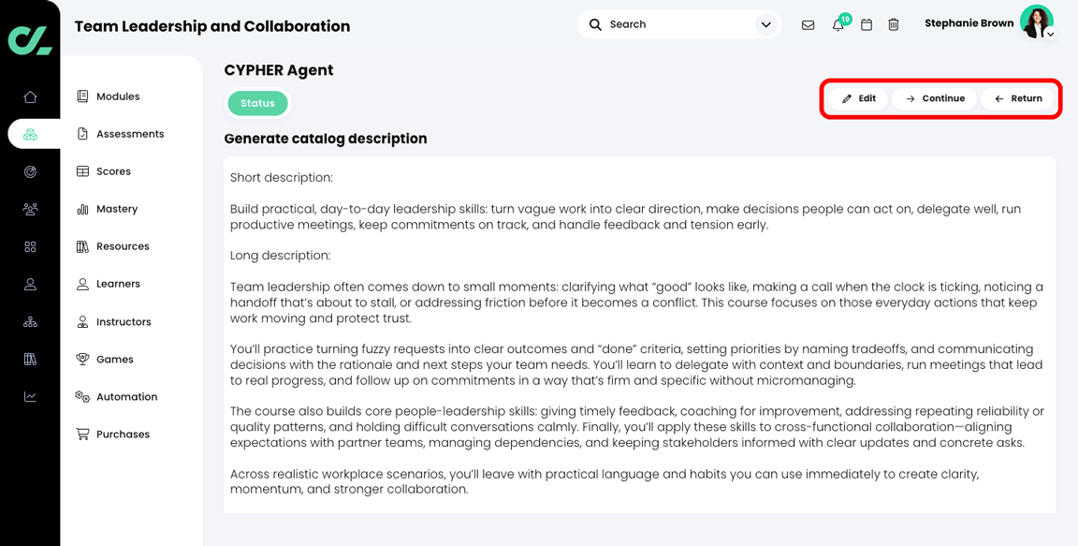The image size is (1078, 546).
Task: Go to Home icon in left rail
Action: point(30,97)
